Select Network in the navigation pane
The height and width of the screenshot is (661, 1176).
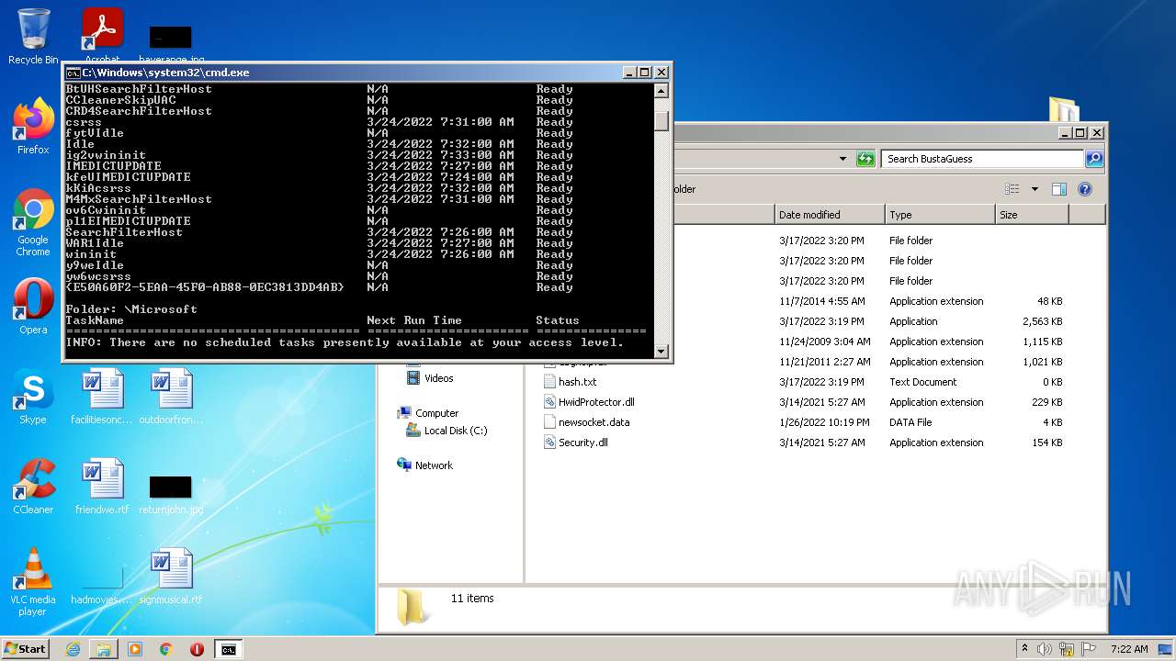pos(434,465)
